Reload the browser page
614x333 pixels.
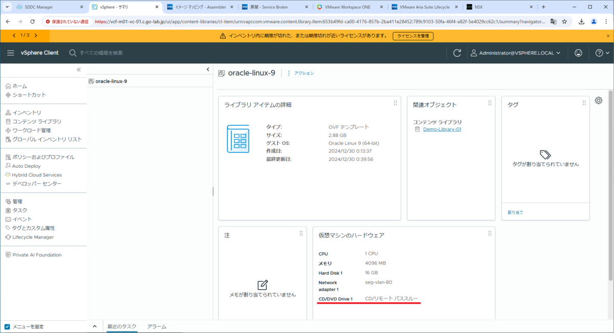click(x=33, y=21)
